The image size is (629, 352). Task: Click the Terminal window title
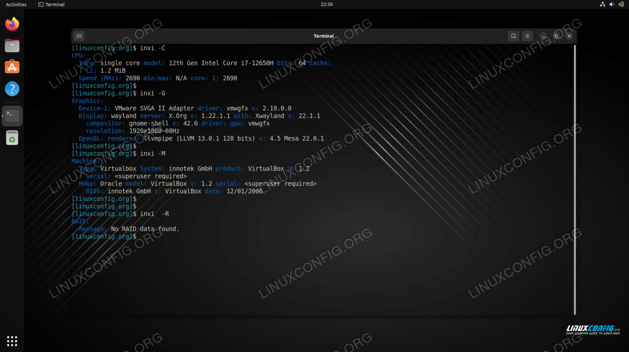pos(323,36)
